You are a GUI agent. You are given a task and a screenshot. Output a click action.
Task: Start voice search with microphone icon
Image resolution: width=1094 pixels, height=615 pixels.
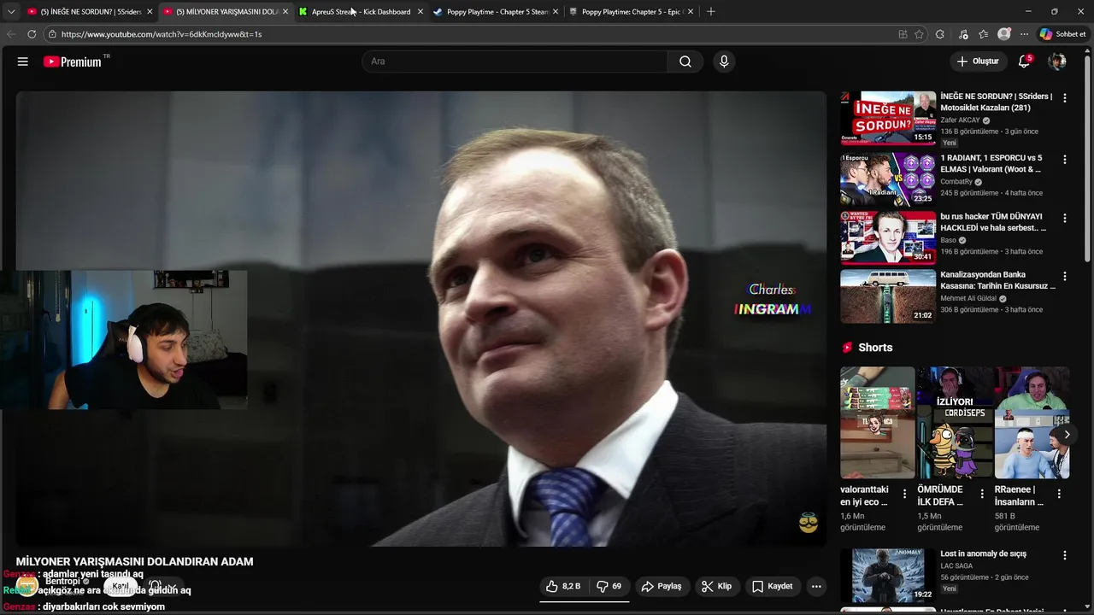[724, 61]
